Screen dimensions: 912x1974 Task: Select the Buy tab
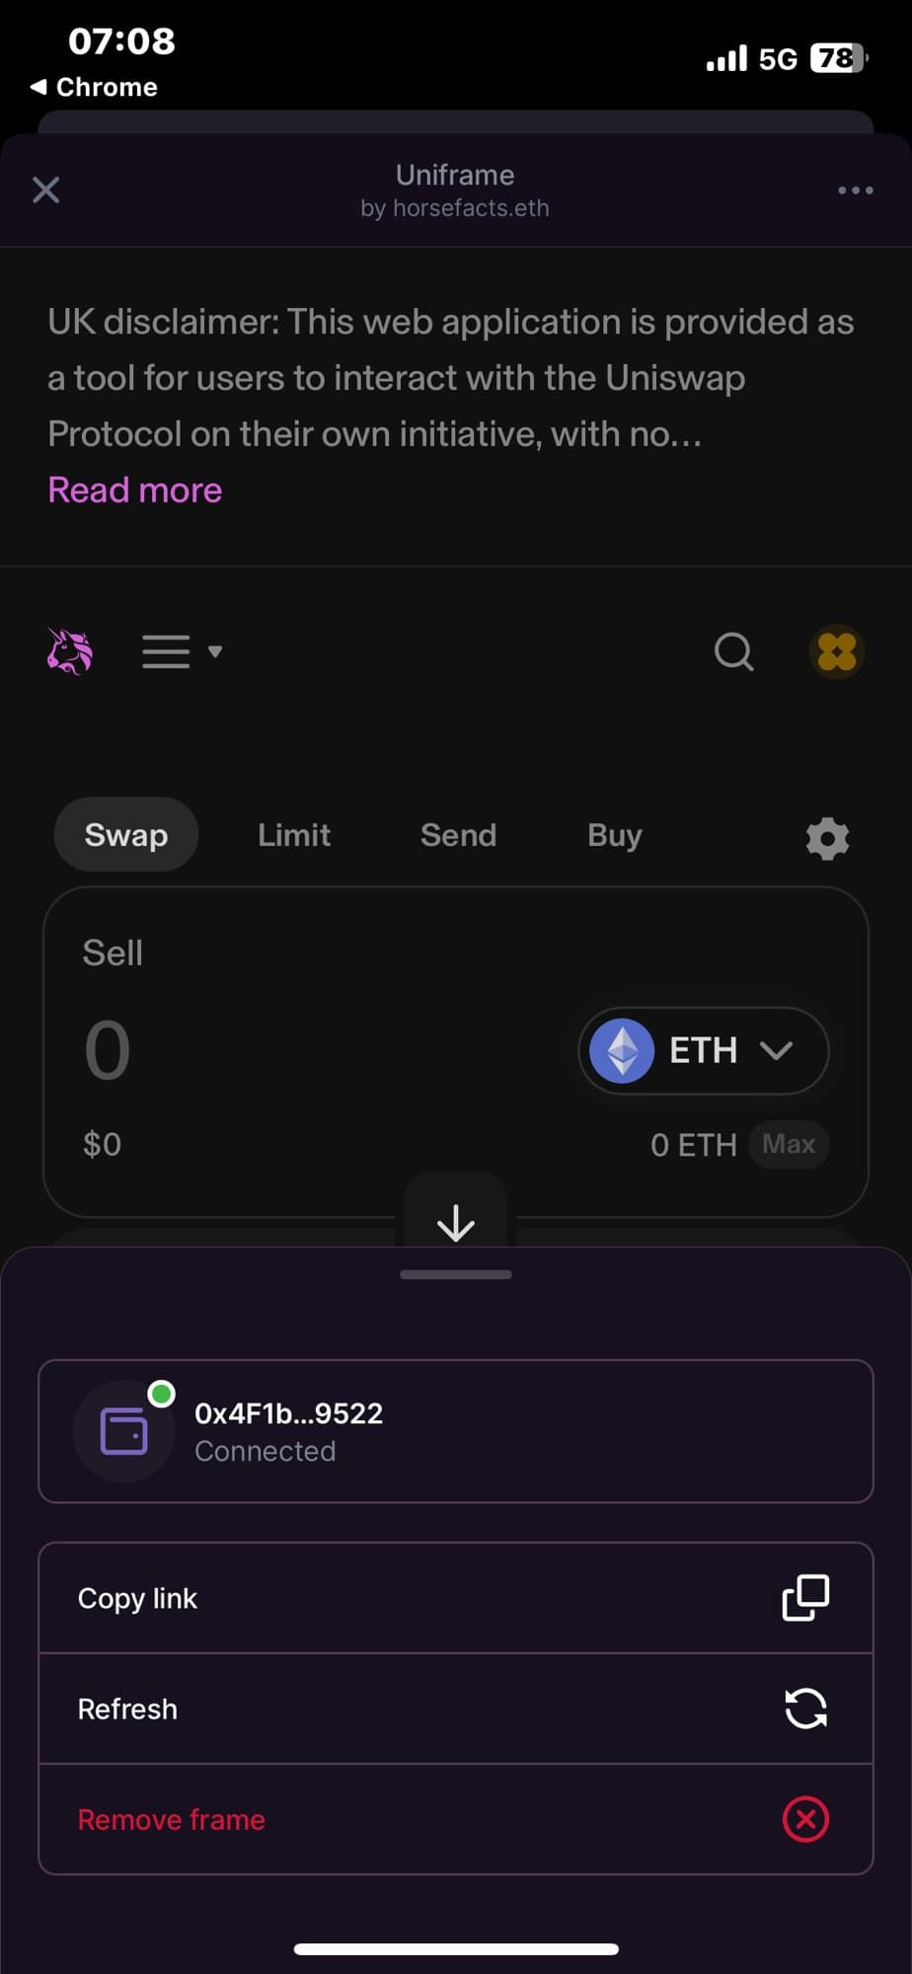(615, 835)
